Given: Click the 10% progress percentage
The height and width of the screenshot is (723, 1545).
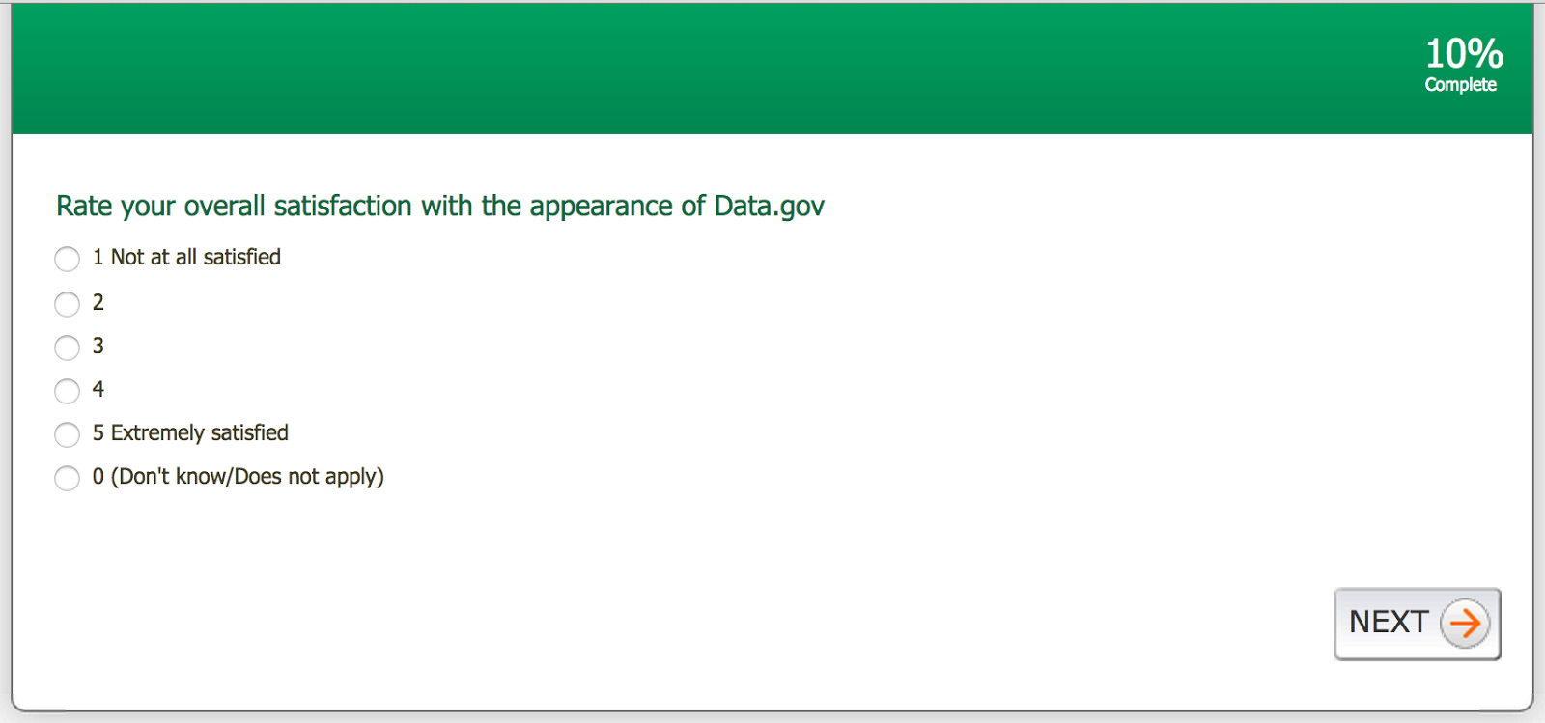Looking at the screenshot, I should [1464, 53].
